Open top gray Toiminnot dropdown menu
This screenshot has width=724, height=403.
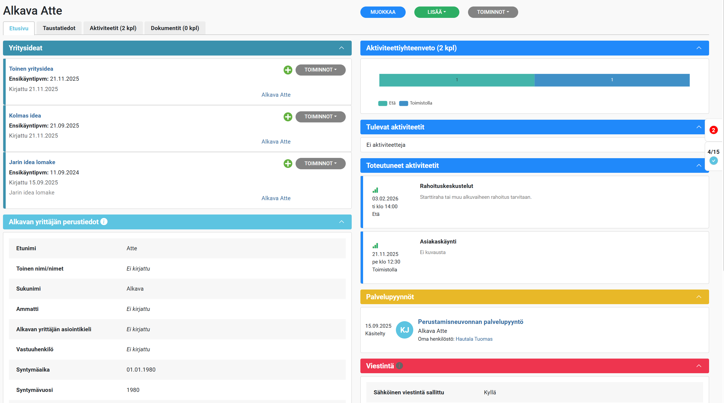[x=493, y=12]
